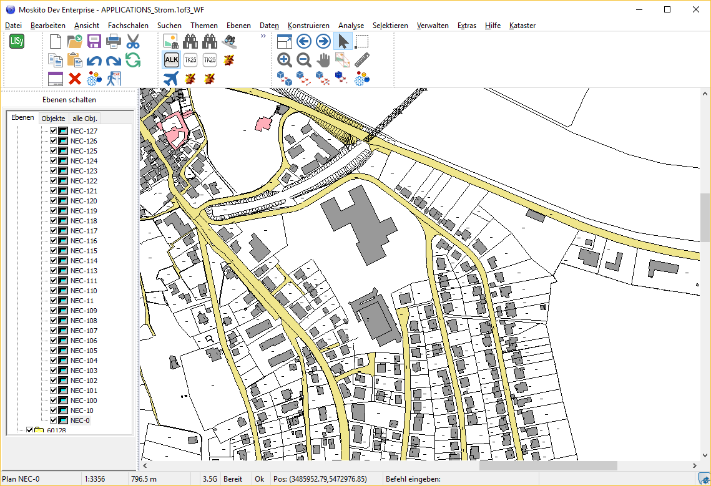Toggle the 60128 folder checkbox
The image size is (711, 486).
tap(29, 430)
